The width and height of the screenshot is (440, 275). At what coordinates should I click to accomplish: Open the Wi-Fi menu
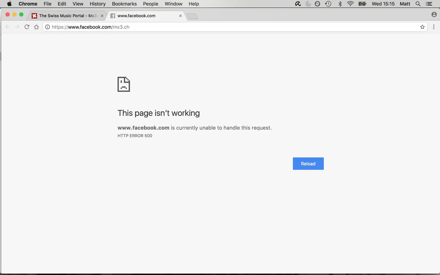pyautogui.click(x=351, y=4)
